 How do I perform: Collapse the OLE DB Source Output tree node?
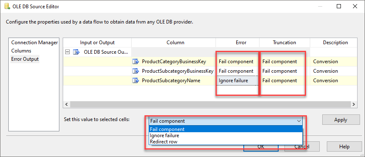pos(67,52)
